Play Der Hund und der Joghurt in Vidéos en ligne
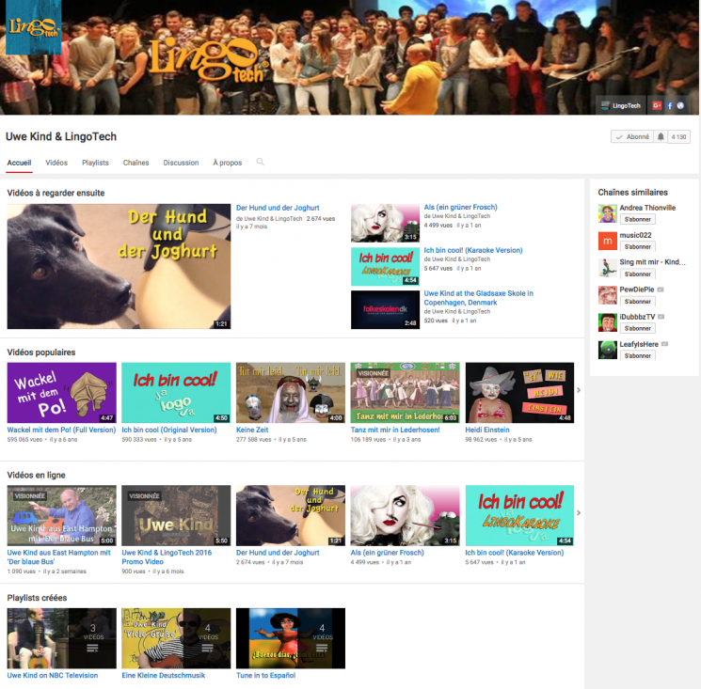This screenshot has width=701, height=689. pyautogui.click(x=291, y=515)
